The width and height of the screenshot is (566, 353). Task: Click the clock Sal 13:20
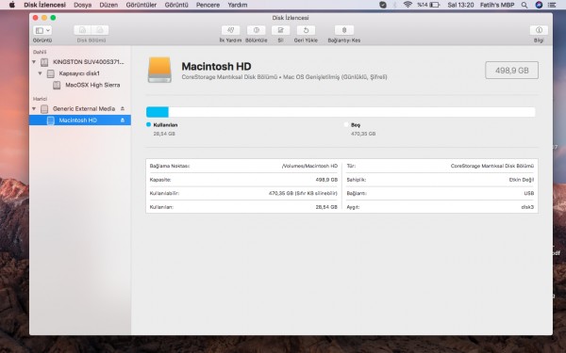pos(460,5)
